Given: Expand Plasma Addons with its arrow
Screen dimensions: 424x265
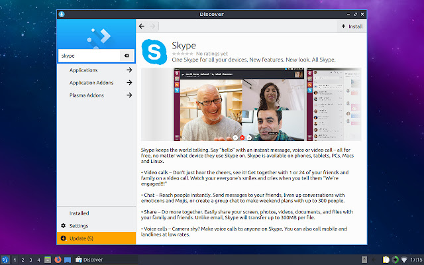Looking at the screenshot, I should click(130, 95).
